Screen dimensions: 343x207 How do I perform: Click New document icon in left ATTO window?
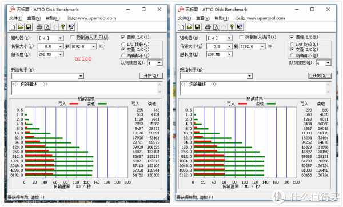(13, 27)
